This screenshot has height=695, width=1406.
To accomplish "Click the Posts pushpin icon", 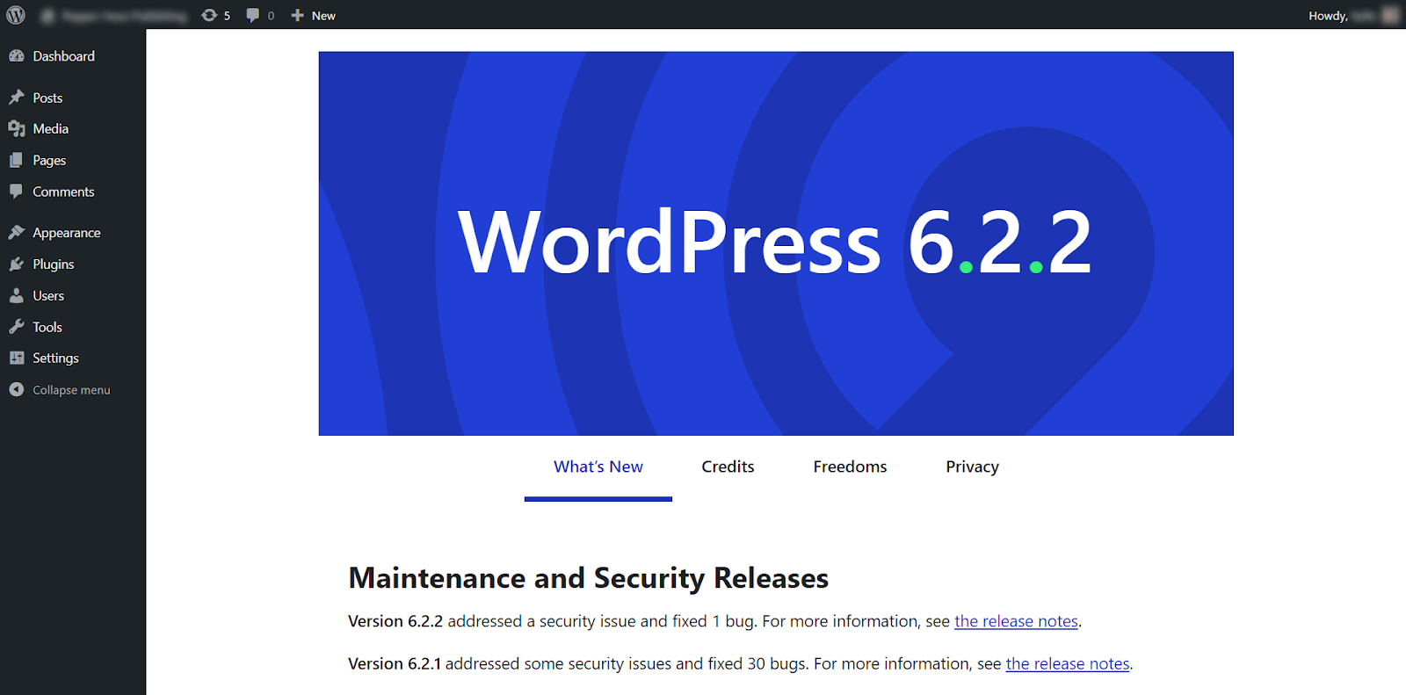I will coord(17,98).
